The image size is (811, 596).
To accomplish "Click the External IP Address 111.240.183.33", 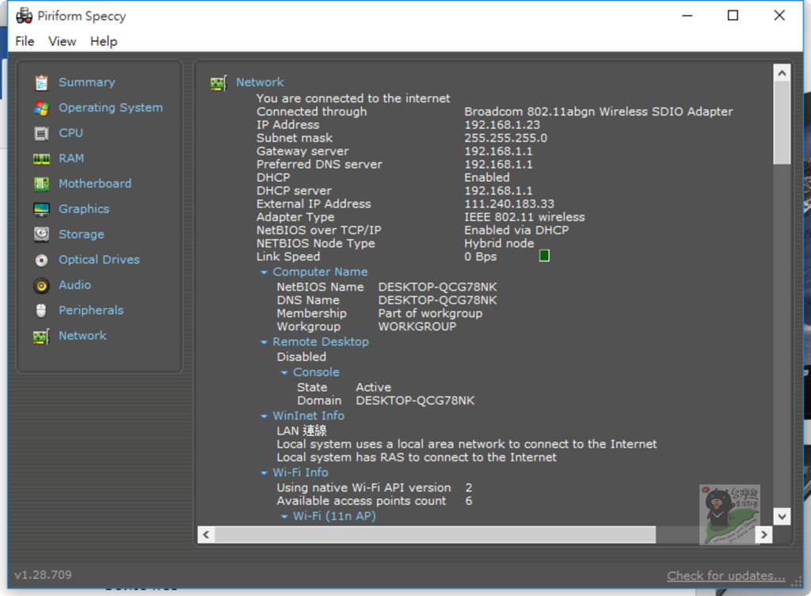I will pos(509,204).
